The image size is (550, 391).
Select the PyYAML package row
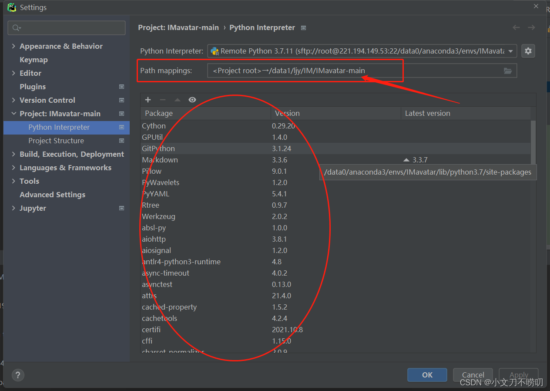click(335, 194)
